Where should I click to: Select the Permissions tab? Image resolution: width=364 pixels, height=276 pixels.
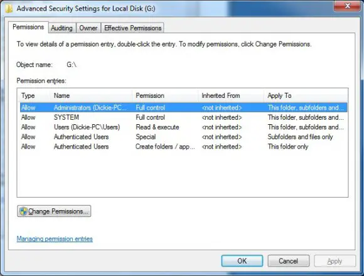(28, 27)
